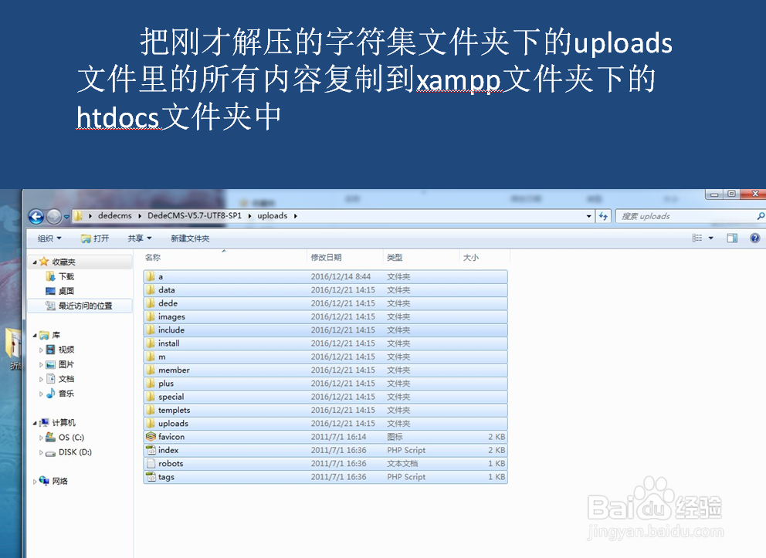Select the templets folder icon
This screenshot has height=558, width=766.
[151, 410]
